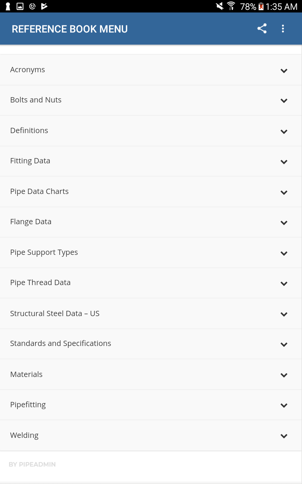This screenshot has height=484, width=302.
Task: Tap the share icon in header
Action: point(262,29)
